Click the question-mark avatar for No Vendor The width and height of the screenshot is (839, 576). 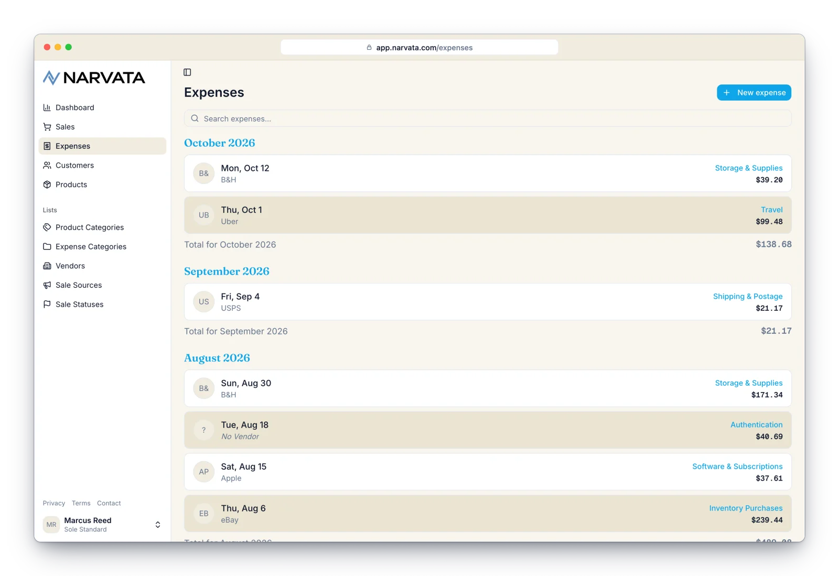click(204, 430)
